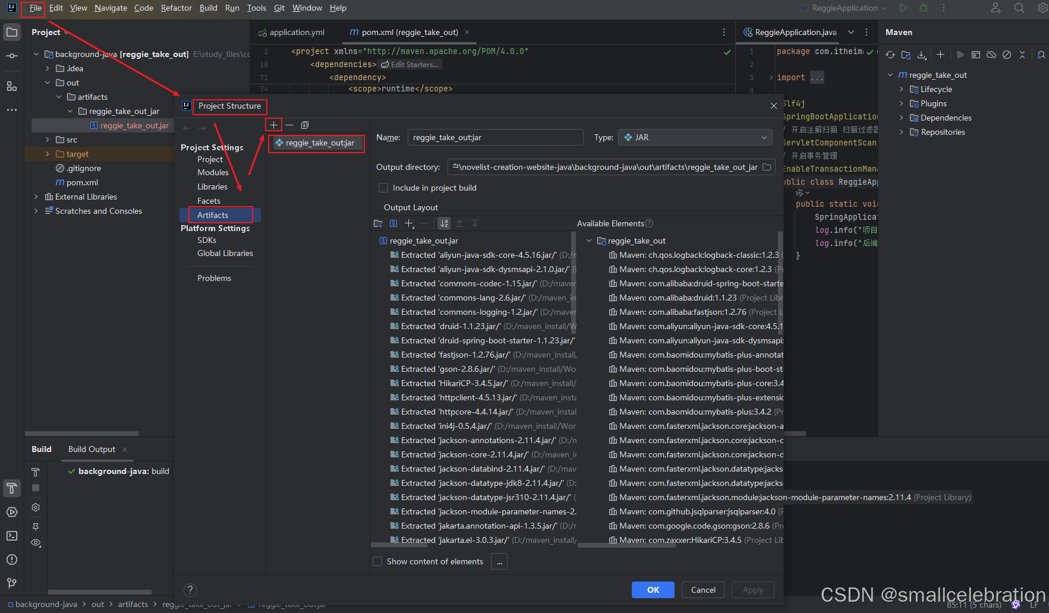The image size is (1049, 613).
Task: Create a directory in the Output Layout toolbar
Action: [x=378, y=223]
